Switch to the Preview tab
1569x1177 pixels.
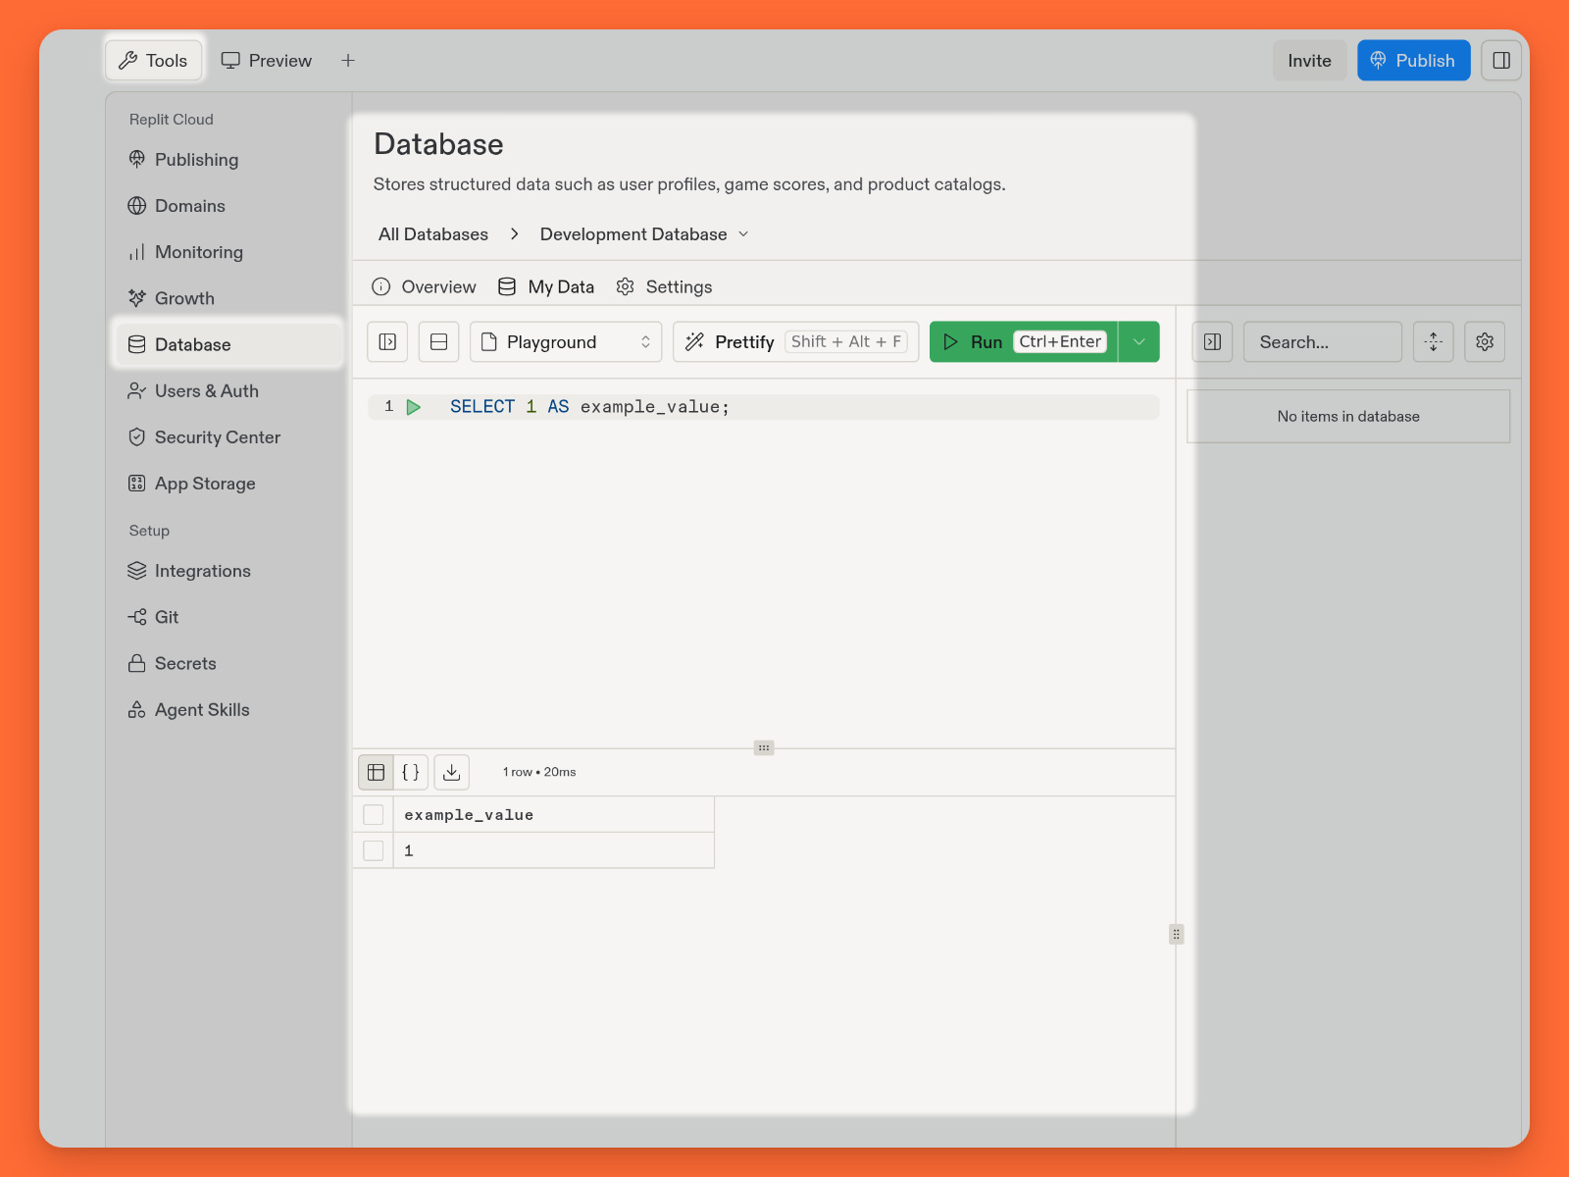click(267, 60)
